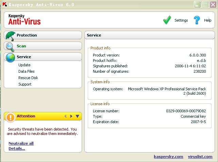Open Help text link
This screenshot has width=218, height=162.
pyautogui.click(x=207, y=20)
